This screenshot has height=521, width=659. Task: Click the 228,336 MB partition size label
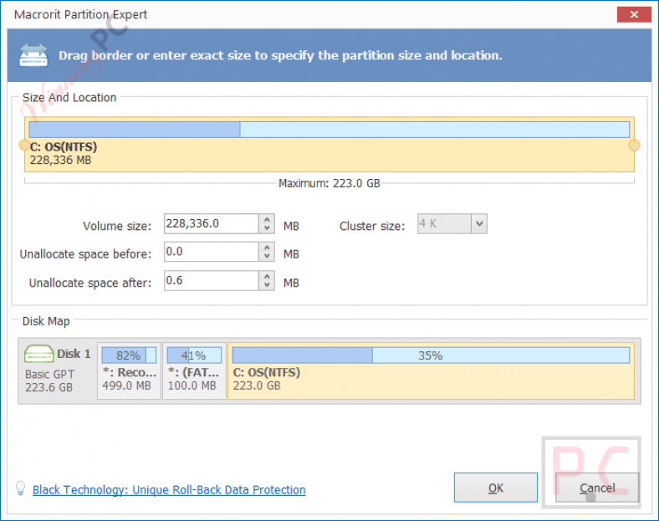(60, 160)
